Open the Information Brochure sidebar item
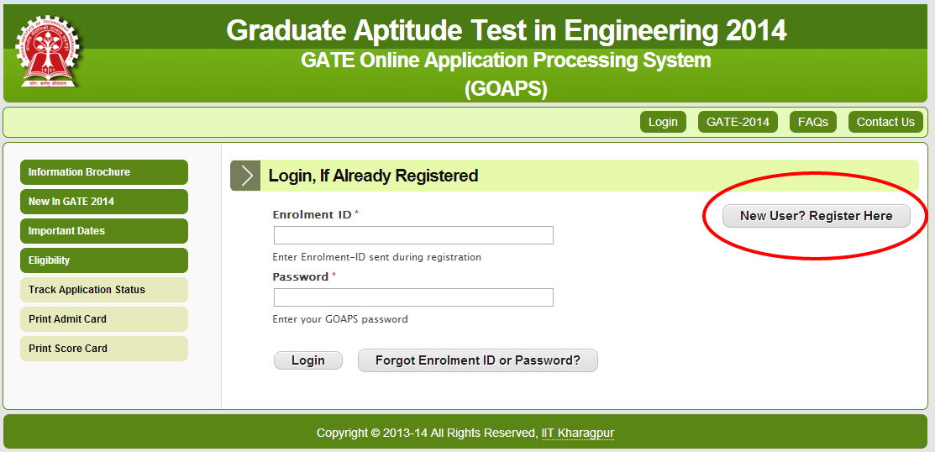The width and height of the screenshot is (935, 452). coord(104,171)
